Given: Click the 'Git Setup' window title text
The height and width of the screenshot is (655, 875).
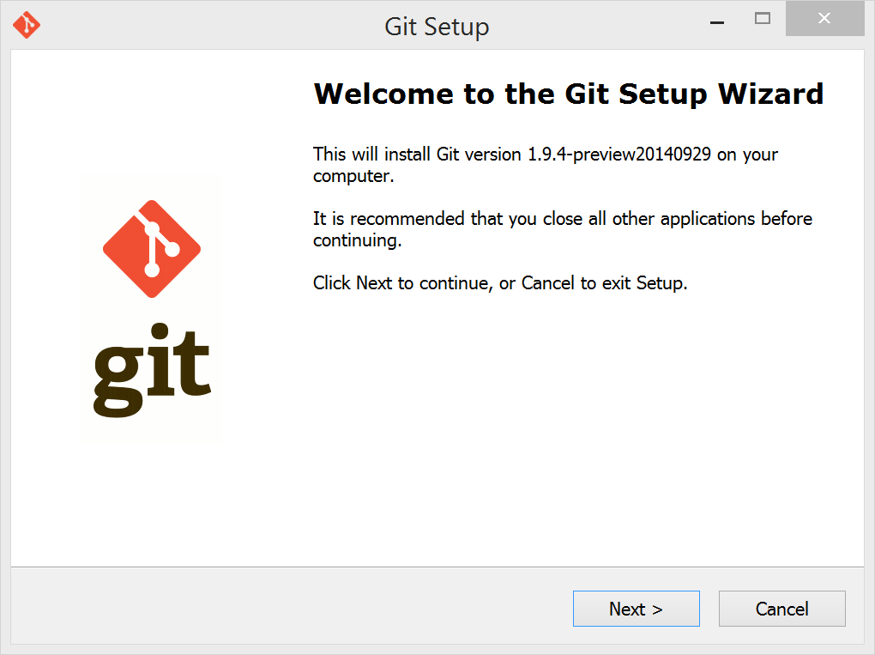Looking at the screenshot, I should click(x=437, y=27).
